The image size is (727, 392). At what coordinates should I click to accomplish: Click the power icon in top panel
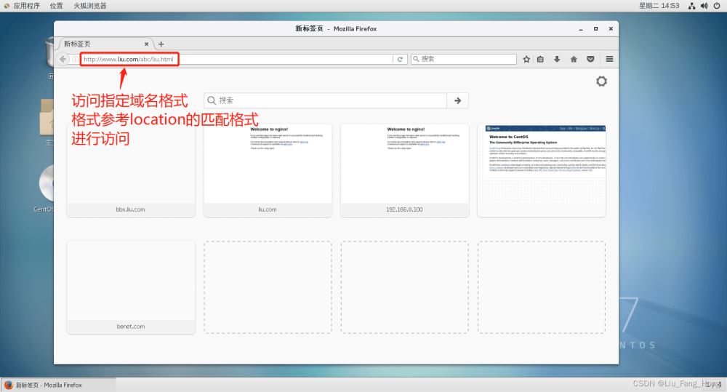pos(717,6)
